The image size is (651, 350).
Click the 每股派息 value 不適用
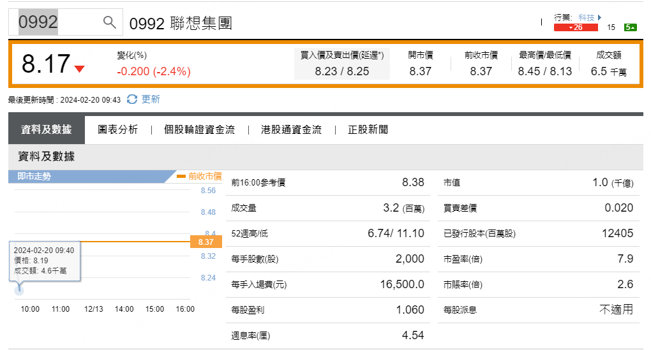(x=616, y=309)
